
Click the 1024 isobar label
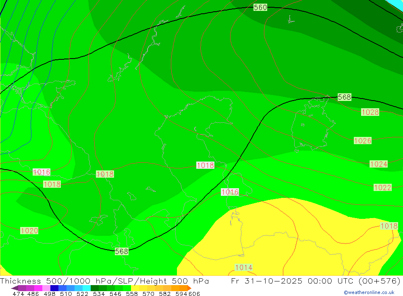point(378,164)
